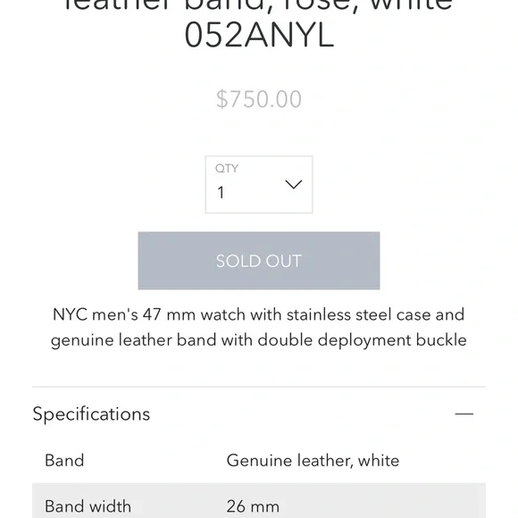Screen dimensions: 518x518
Task: Click the chevron arrow in the quantity selector
Action: tap(293, 184)
